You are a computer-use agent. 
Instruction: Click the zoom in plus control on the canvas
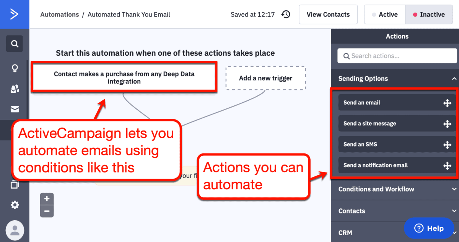[47, 198]
